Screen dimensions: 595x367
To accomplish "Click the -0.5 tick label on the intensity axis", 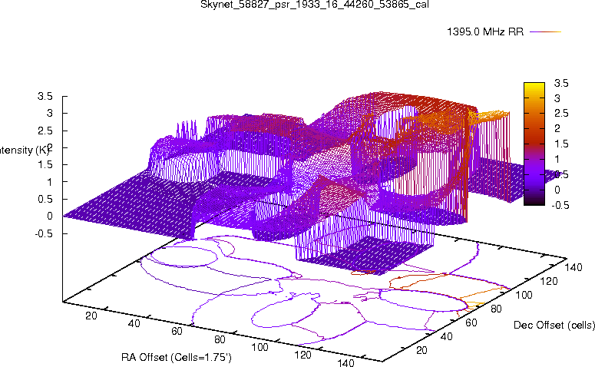I will [44, 233].
